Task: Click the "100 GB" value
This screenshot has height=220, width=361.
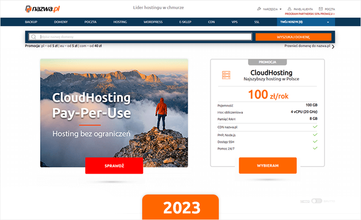Action: pos(312,105)
